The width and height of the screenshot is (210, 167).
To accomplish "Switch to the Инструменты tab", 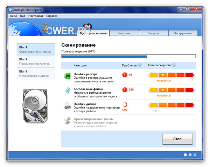I will pos(183,33).
